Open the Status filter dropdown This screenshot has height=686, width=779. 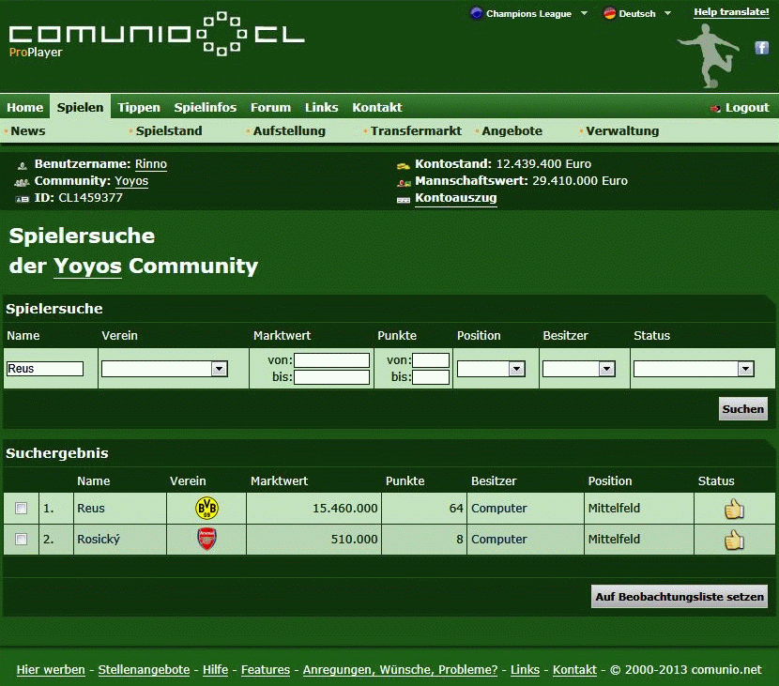point(694,370)
